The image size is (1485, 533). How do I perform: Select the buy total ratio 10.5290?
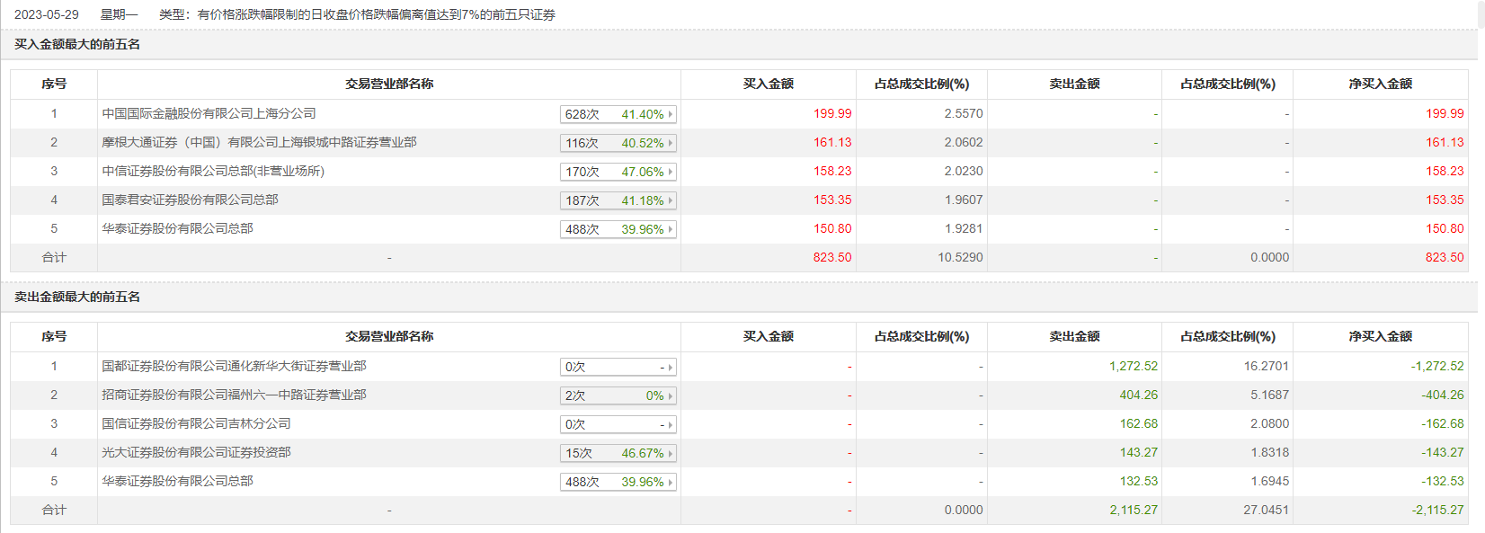point(960,257)
